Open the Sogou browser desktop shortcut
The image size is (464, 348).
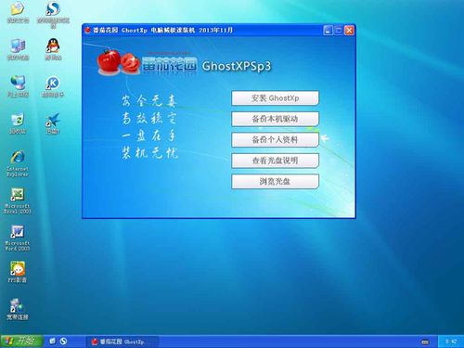53,8
